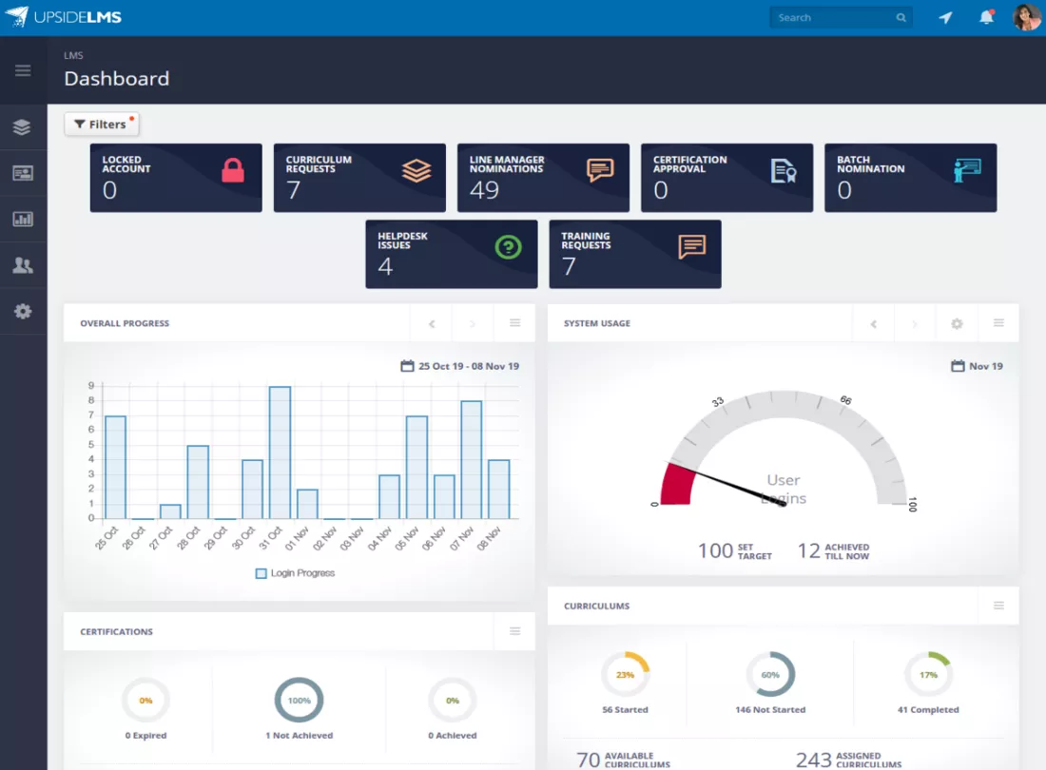This screenshot has width=1046, height=770.
Task: Expand the Certifications panel menu
Action: click(x=515, y=630)
